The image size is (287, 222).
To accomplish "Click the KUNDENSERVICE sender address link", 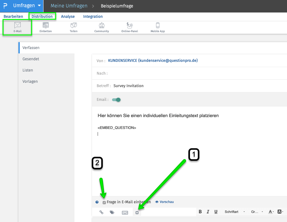I will (x=153, y=61).
